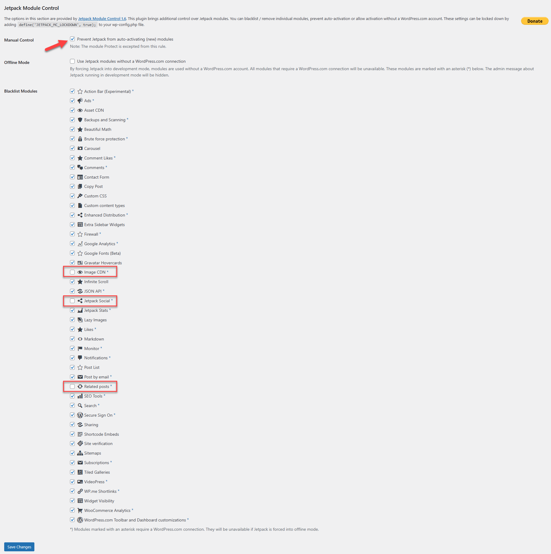This screenshot has height=554, width=551.
Task: Click the speech bubble icon beside Notifications
Action: tap(80, 358)
